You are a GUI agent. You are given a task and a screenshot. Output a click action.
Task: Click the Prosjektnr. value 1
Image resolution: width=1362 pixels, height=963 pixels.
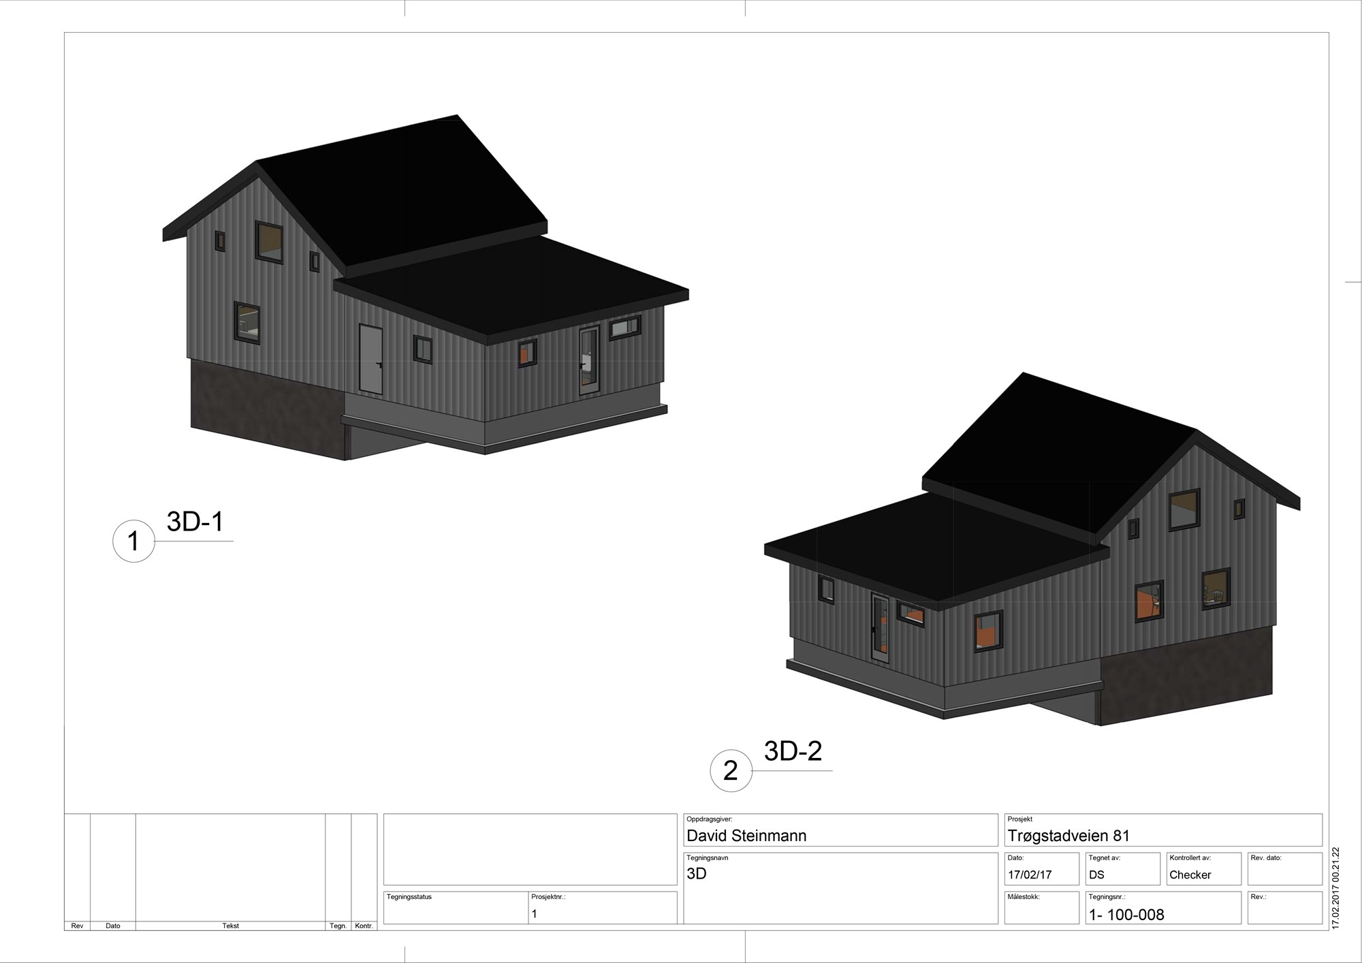(535, 914)
